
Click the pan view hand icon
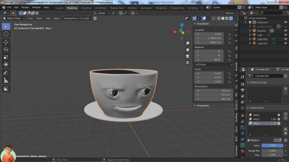coord(187,49)
